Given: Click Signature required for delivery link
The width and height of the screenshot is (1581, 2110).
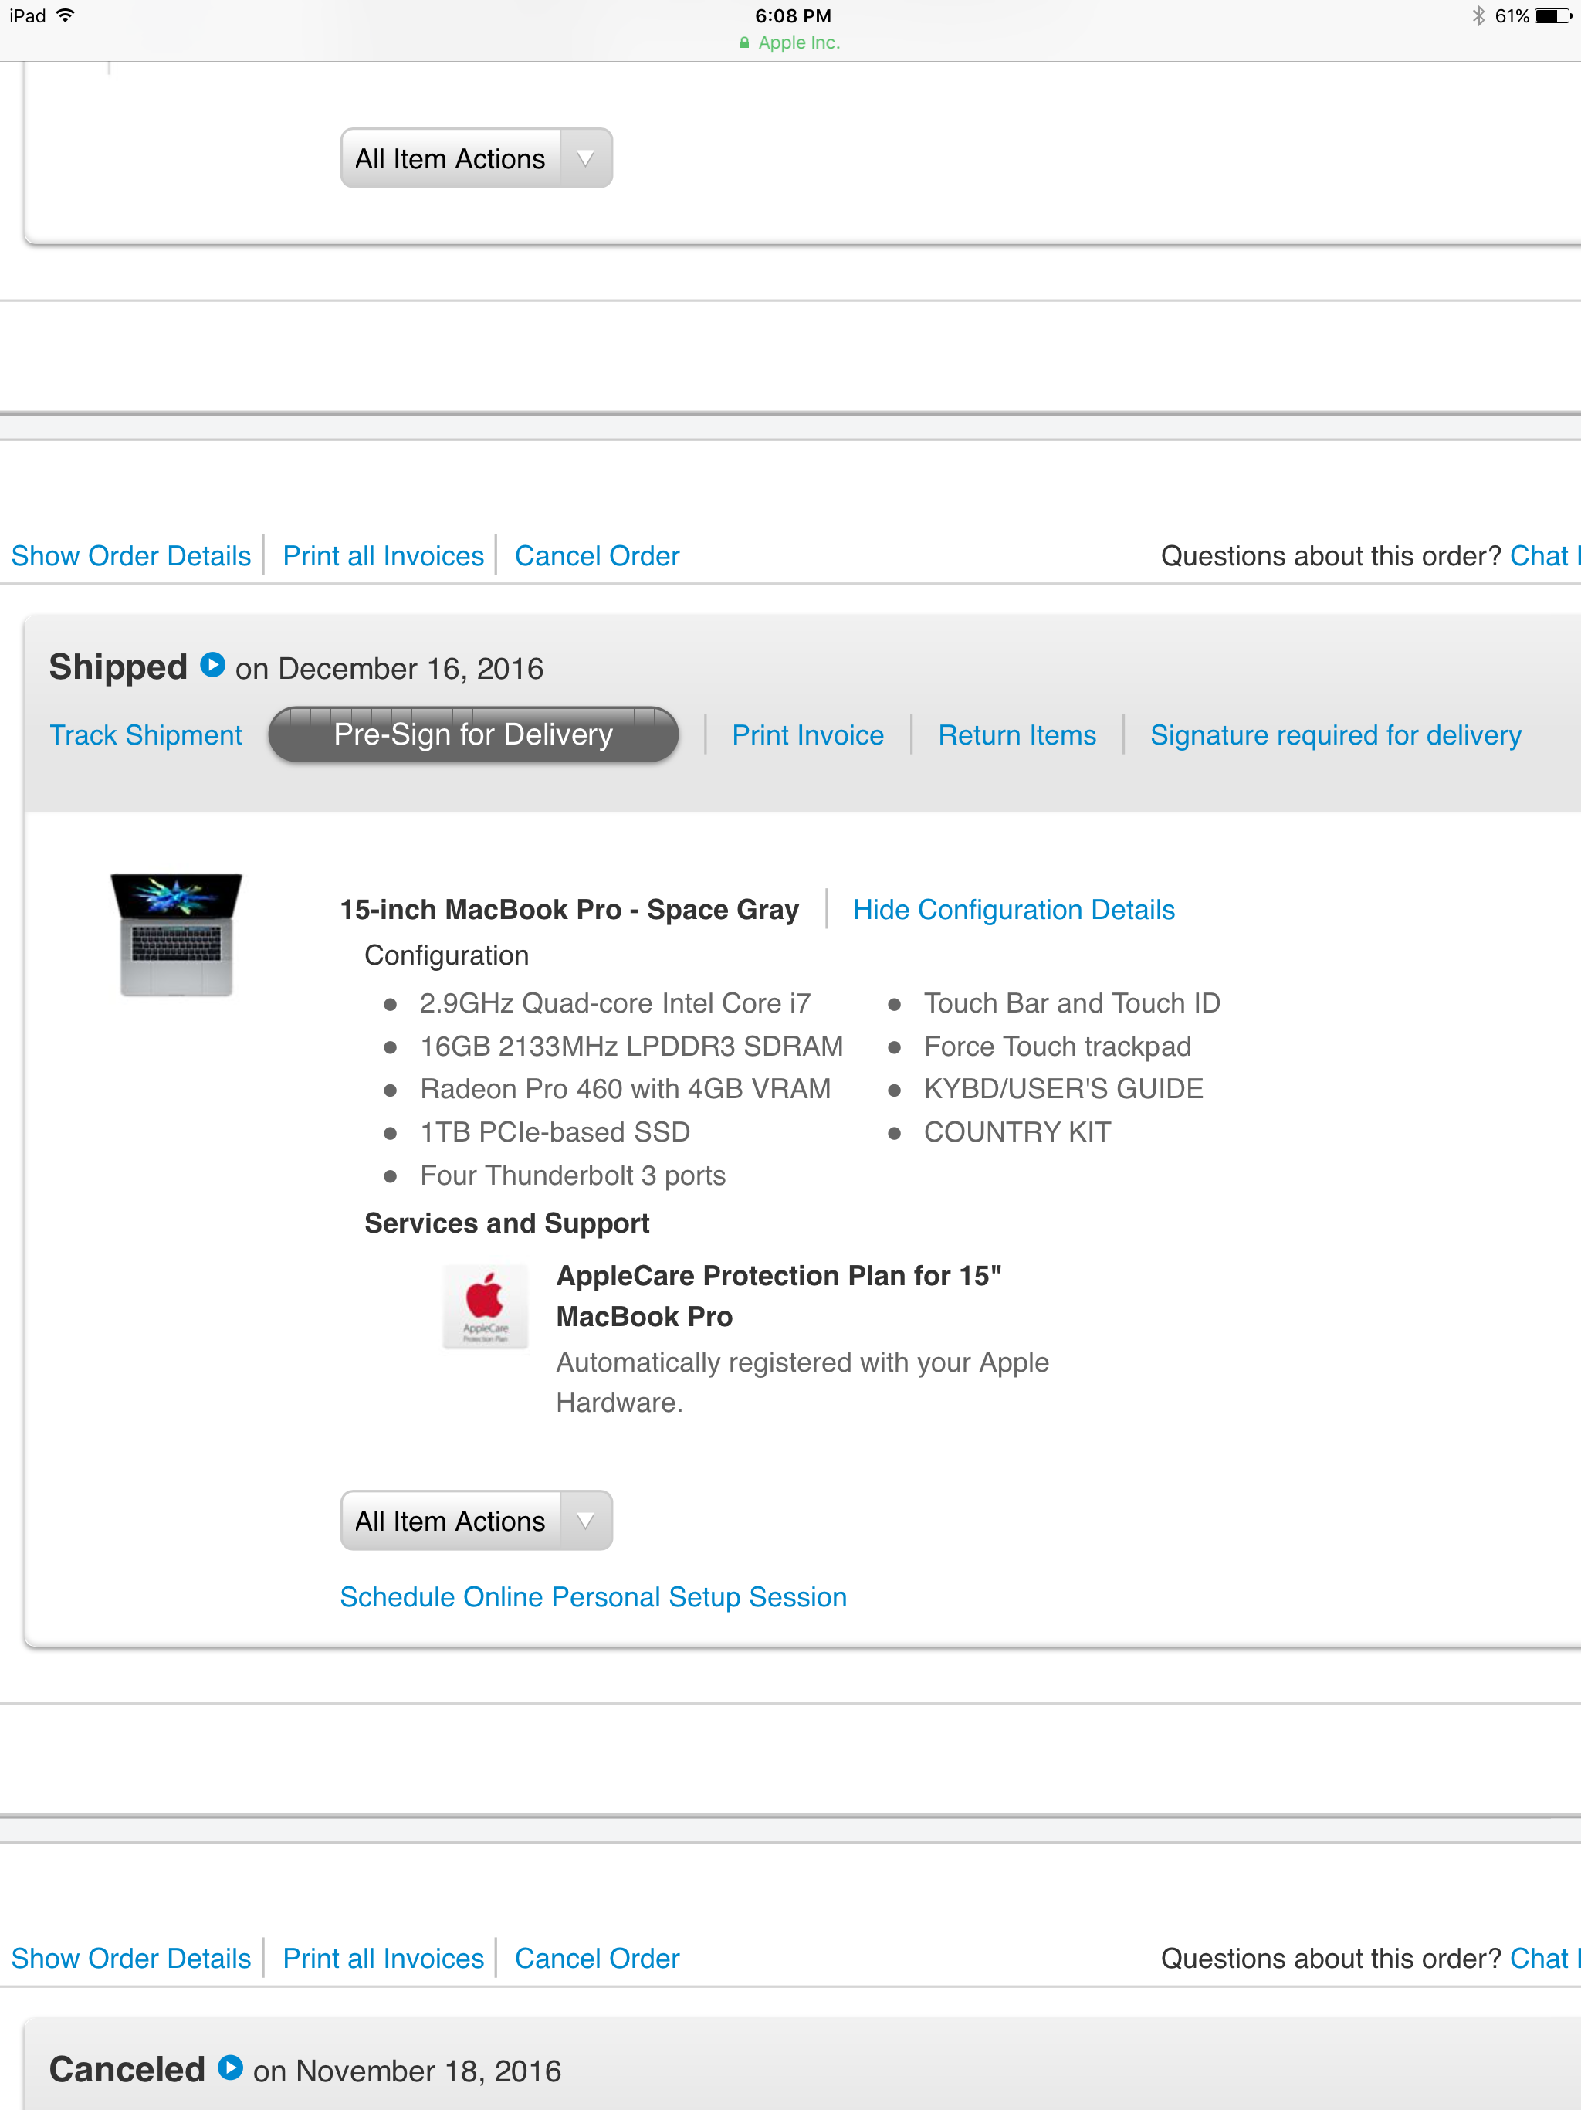Looking at the screenshot, I should click(1335, 734).
